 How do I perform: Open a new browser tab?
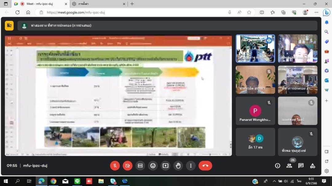click(x=132, y=4)
